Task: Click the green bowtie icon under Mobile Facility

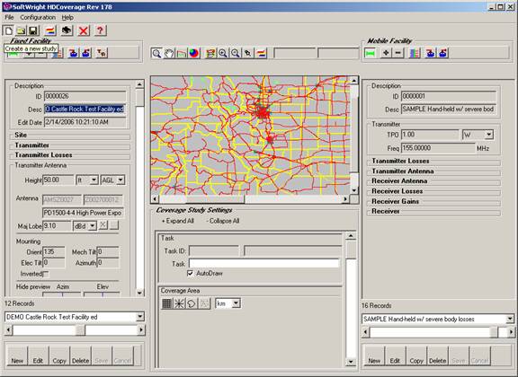Action: [370, 53]
